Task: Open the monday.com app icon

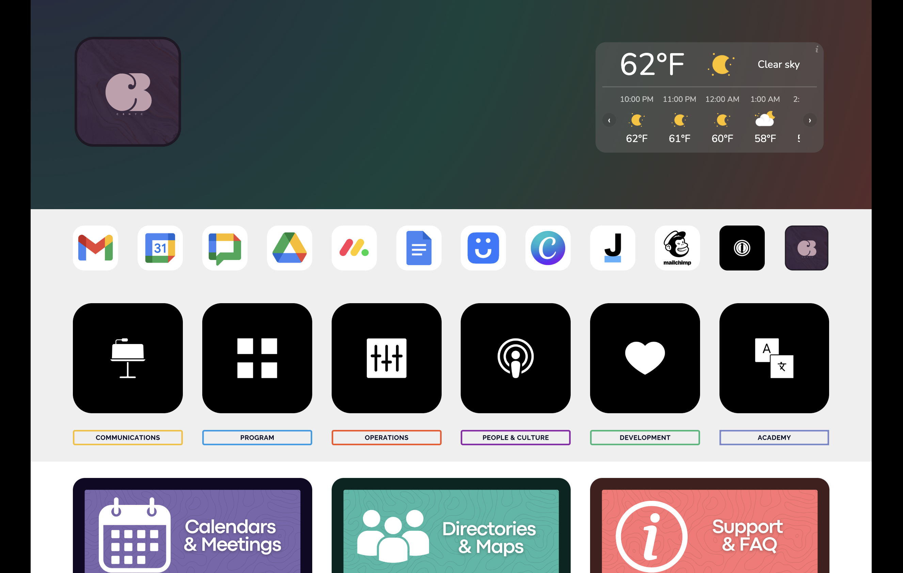Action: (354, 248)
